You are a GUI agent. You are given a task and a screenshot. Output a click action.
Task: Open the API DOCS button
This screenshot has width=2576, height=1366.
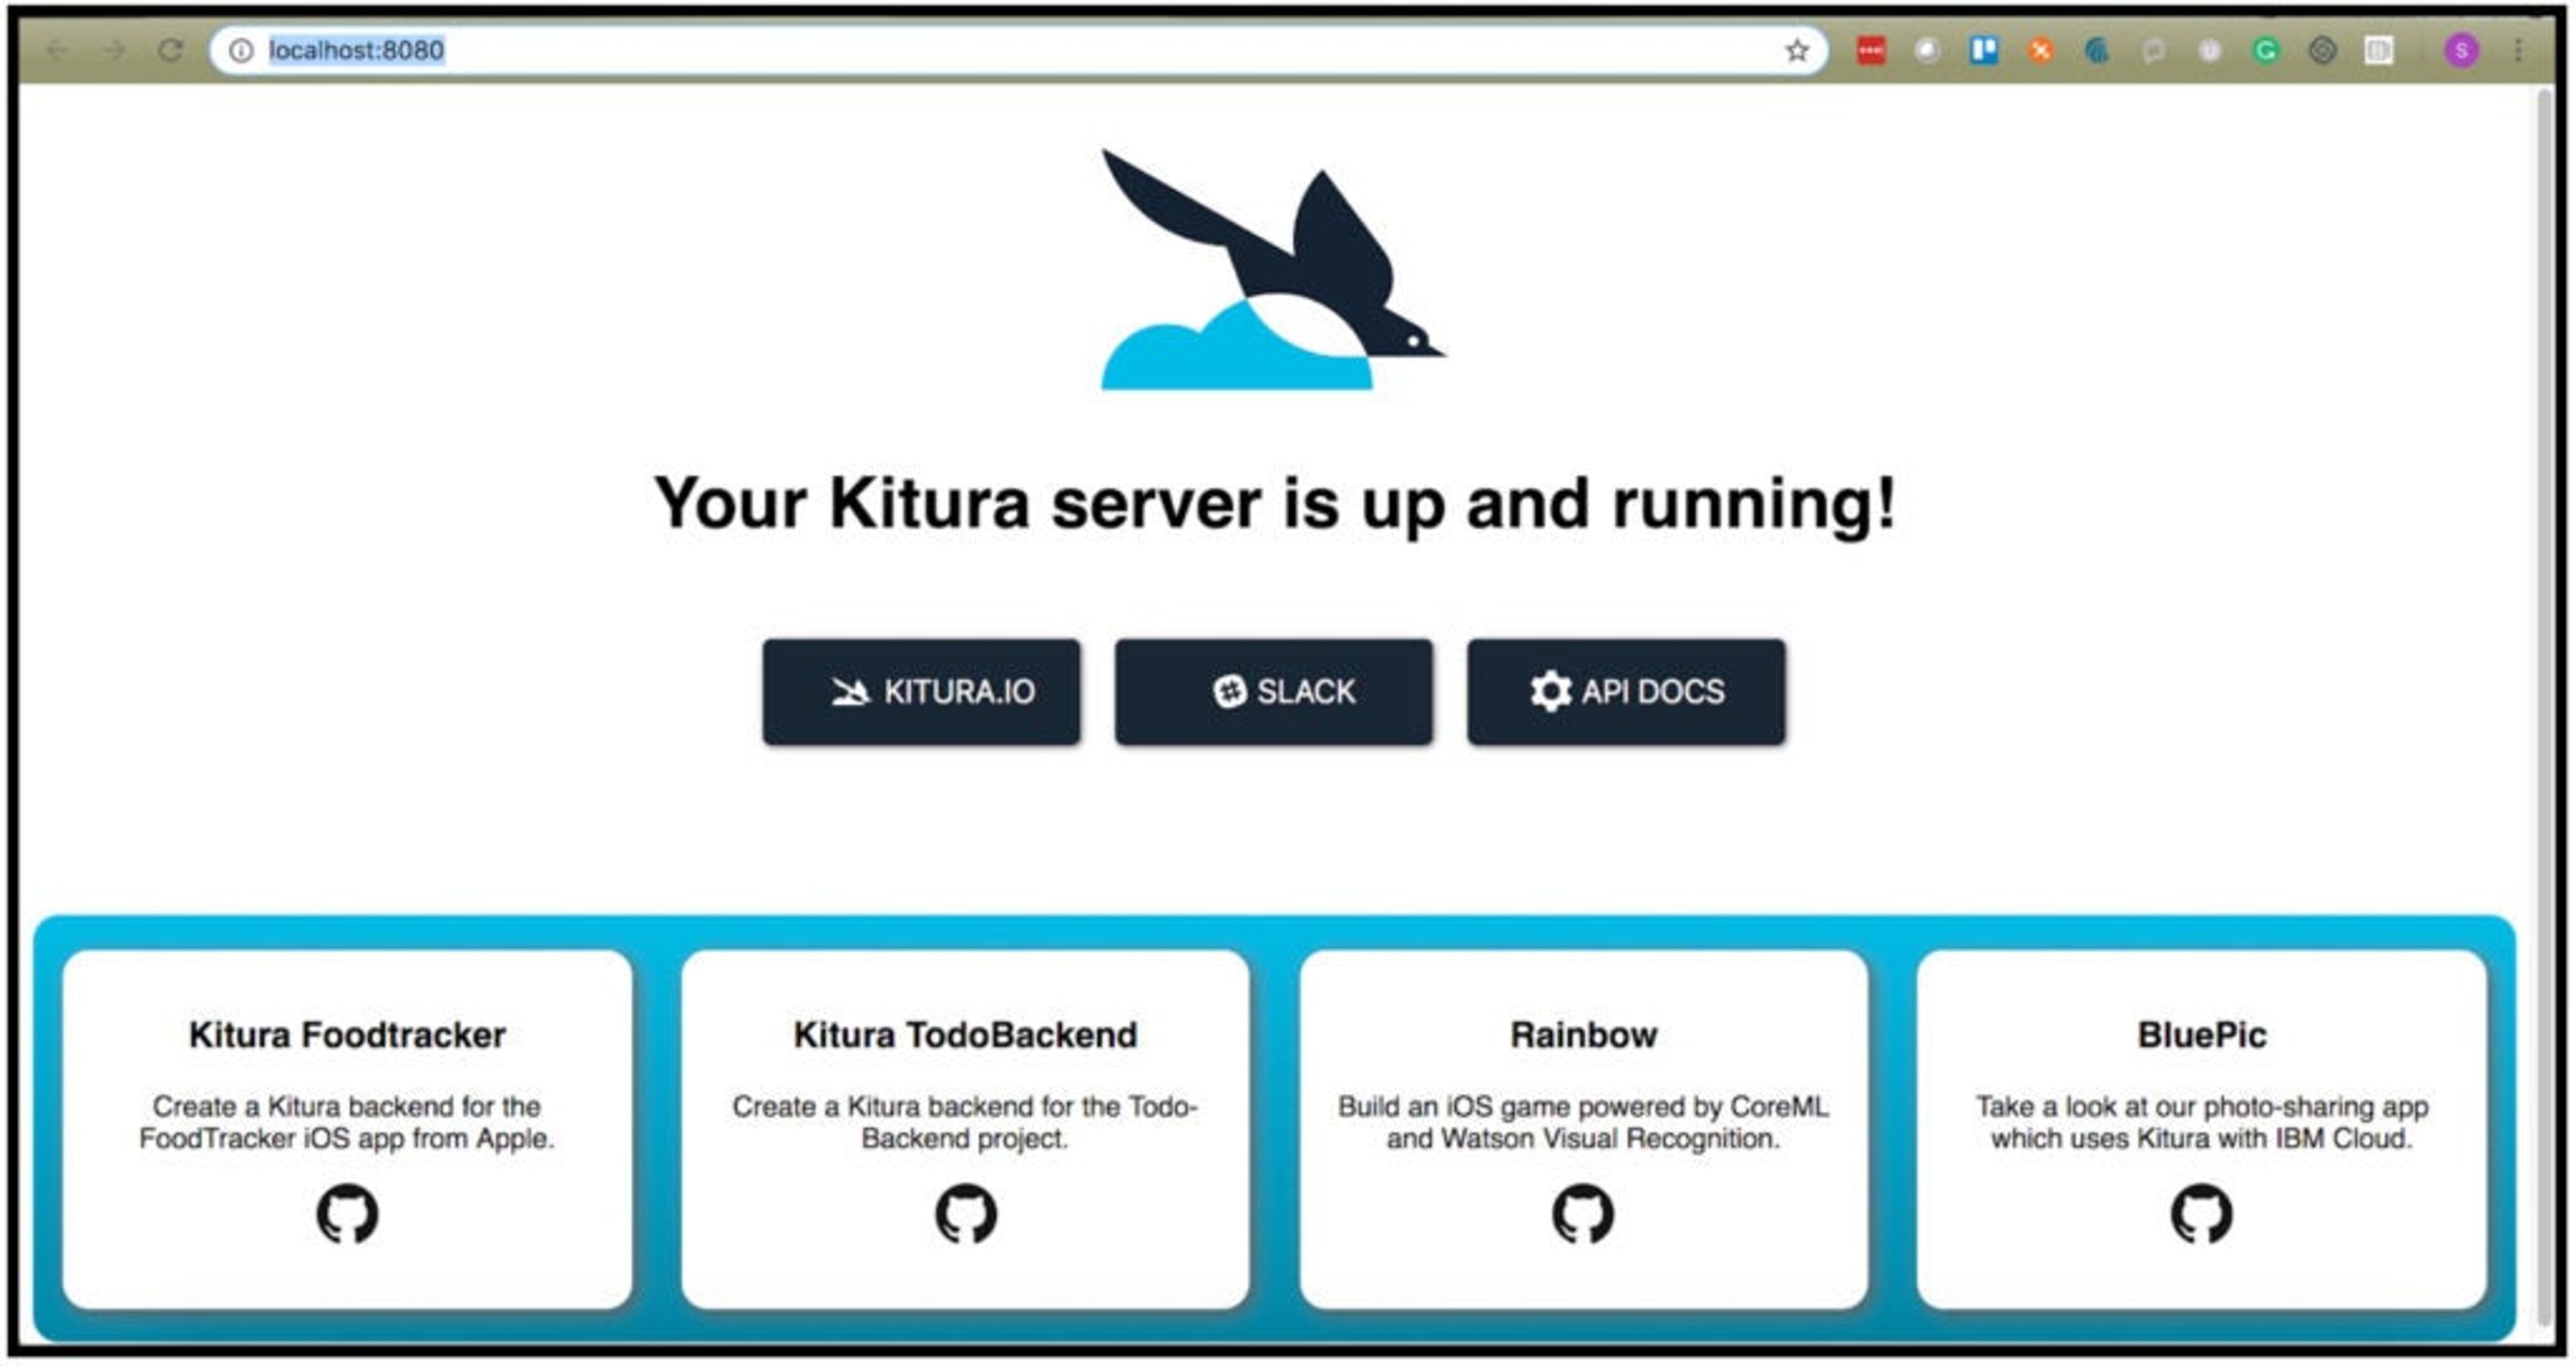tap(1626, 692)
